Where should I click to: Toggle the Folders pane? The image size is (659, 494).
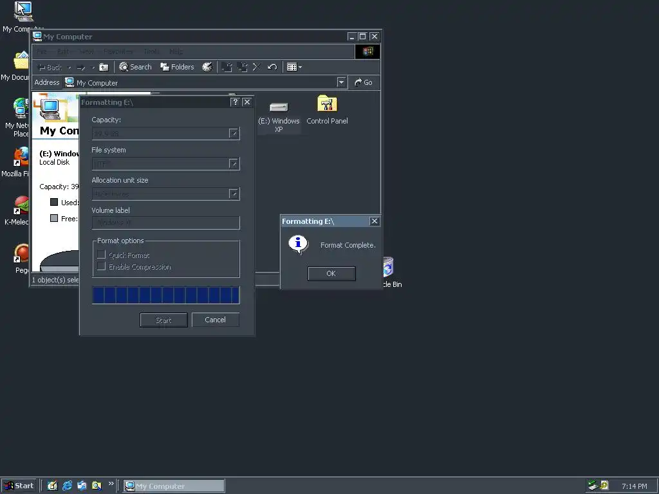(177, 67)
